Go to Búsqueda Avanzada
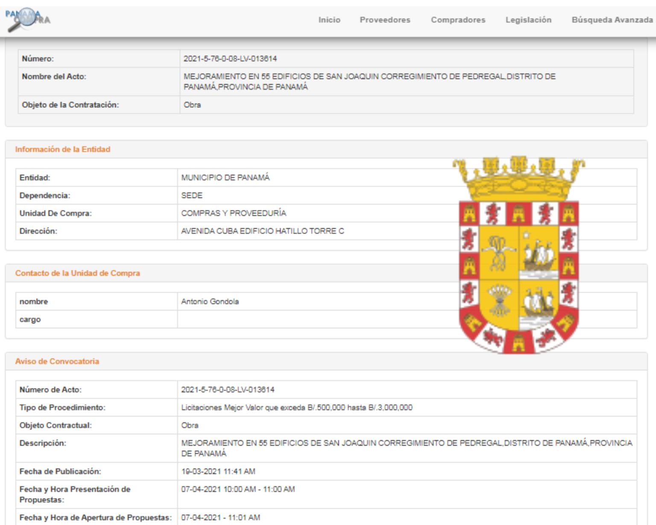This screenshot has height=525, width=656. coord(612,20)
